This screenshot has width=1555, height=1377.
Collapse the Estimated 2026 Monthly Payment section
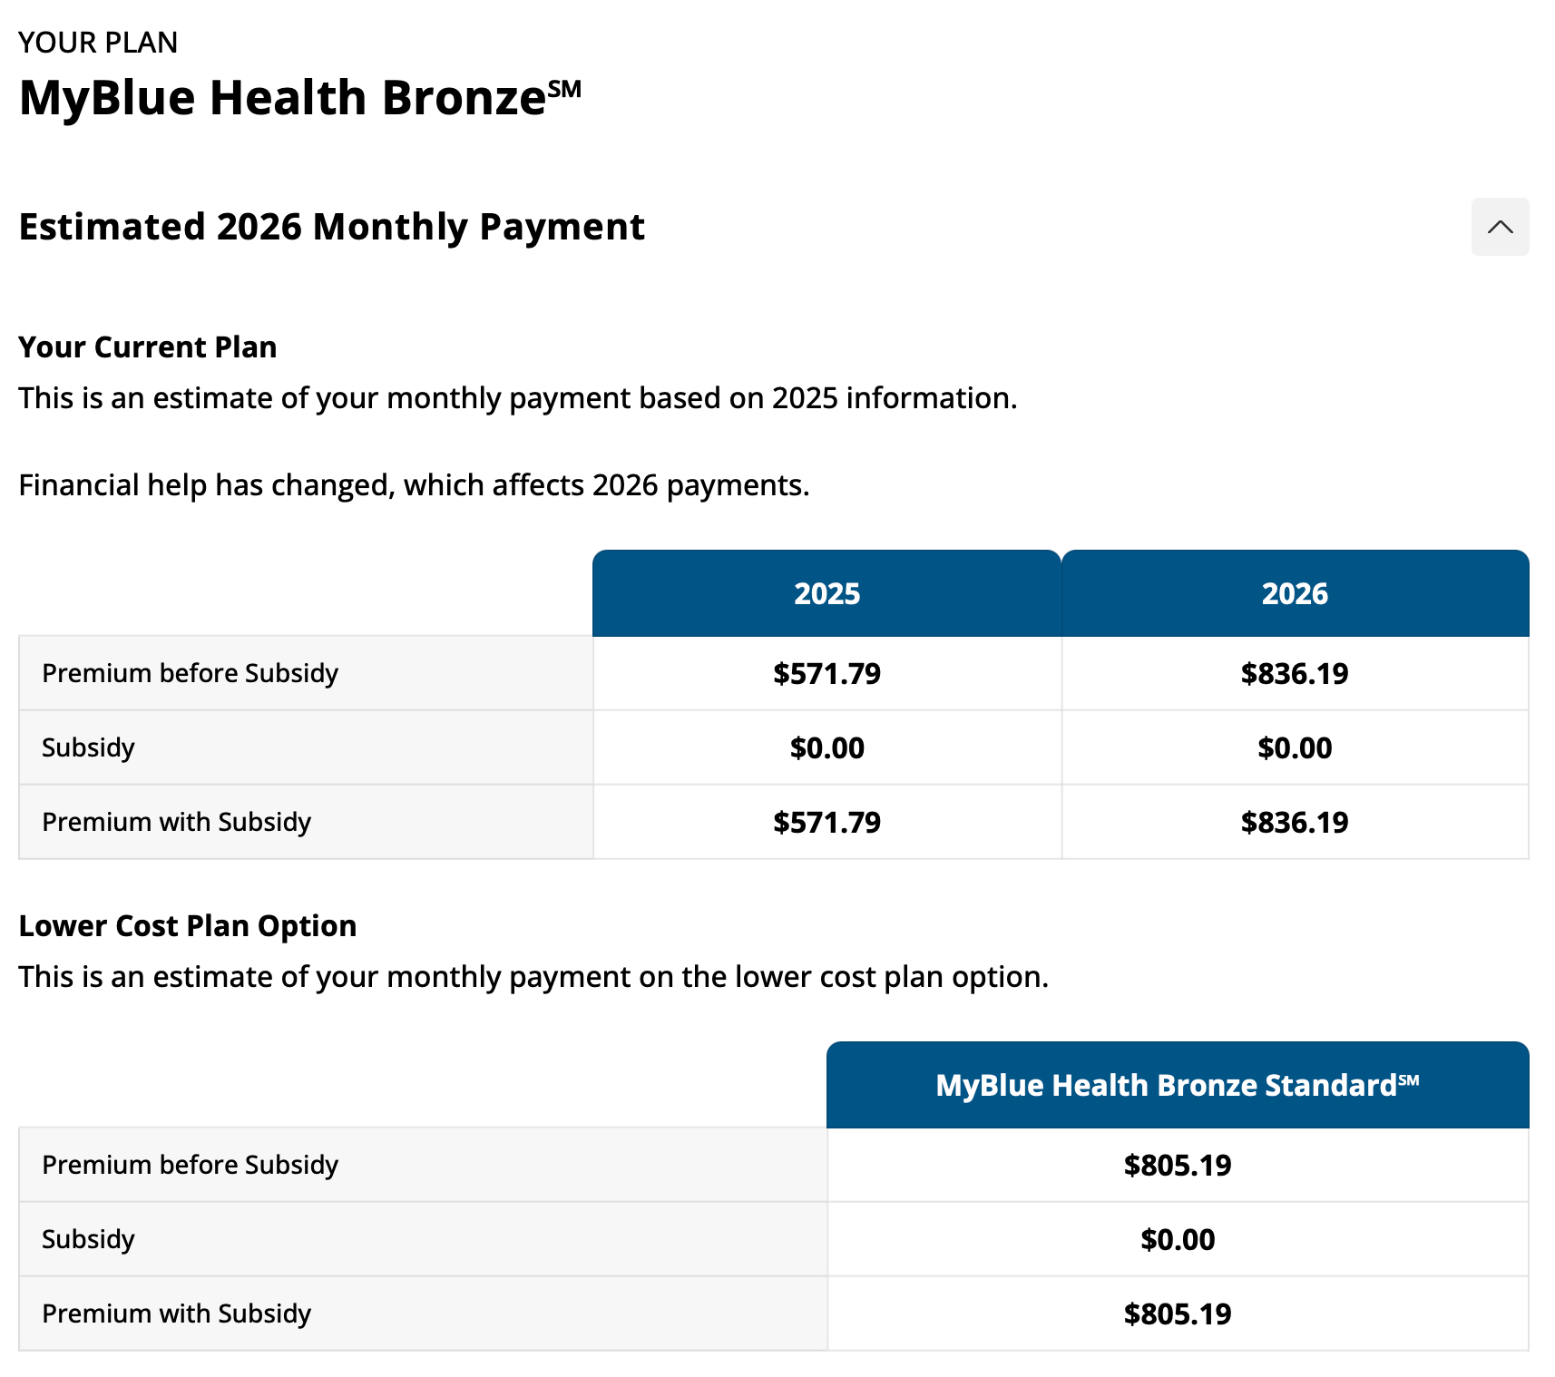tap(1500, 227)
